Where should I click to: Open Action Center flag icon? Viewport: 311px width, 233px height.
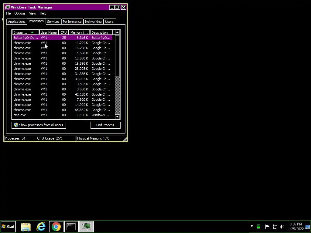267,226
